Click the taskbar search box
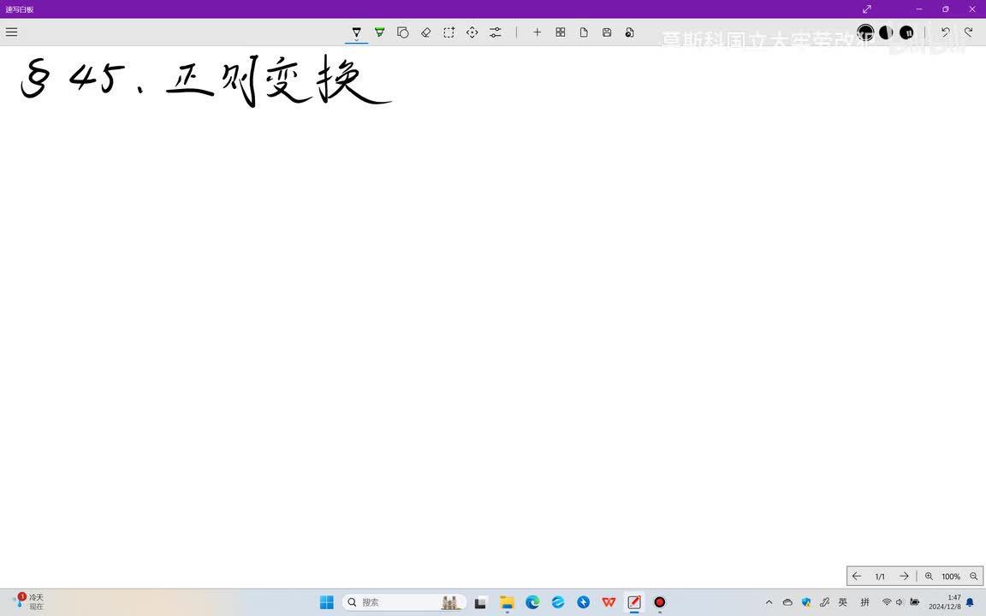986x616 pixels. click(x=404, y=602)
